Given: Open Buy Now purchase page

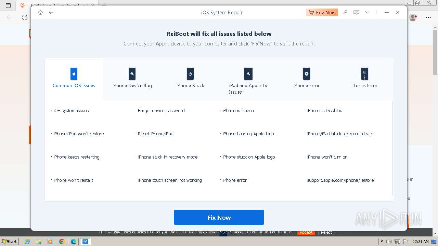Looking at the screenshot, I should 322,12.
